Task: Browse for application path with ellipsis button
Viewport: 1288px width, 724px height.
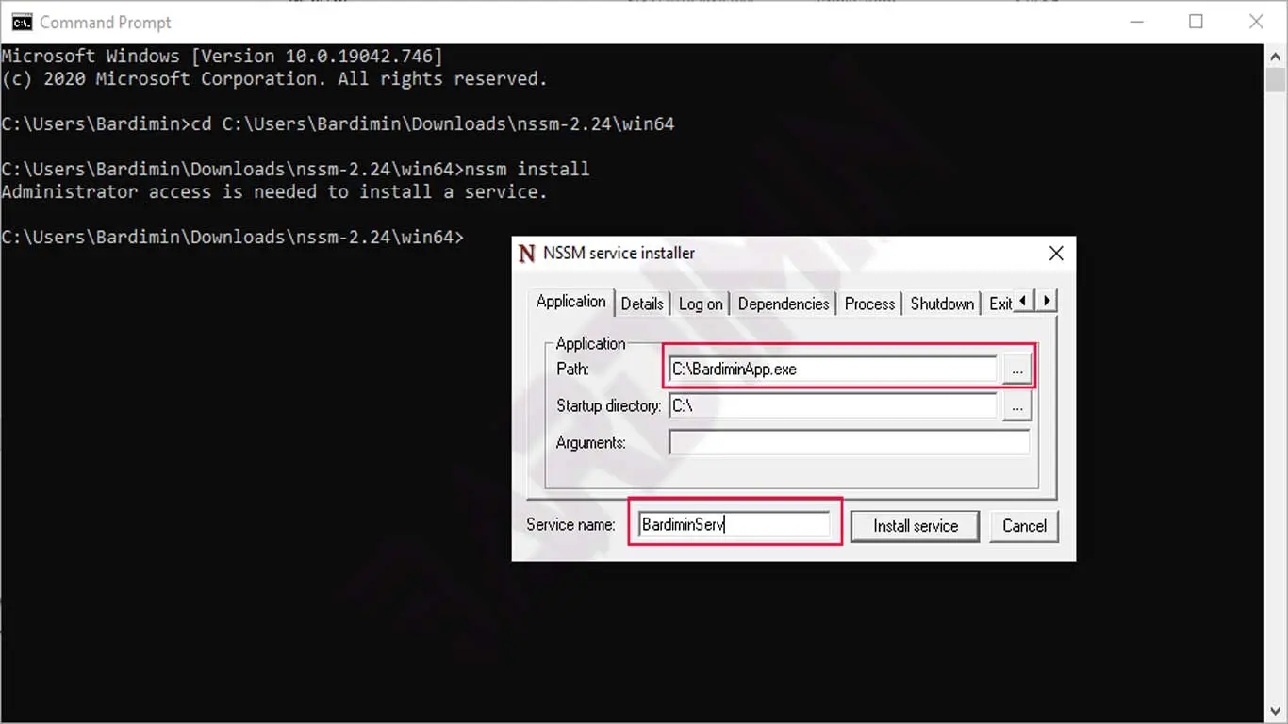Action: 1016,370
